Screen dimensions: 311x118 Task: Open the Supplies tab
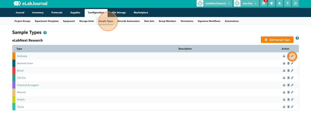point(75,12)
